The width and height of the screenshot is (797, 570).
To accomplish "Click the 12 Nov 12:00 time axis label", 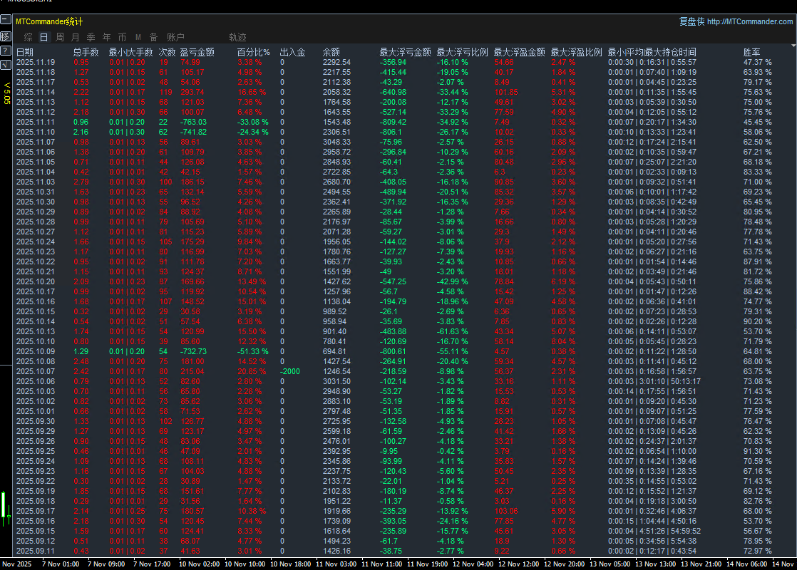I will click(x=518, y=564).
